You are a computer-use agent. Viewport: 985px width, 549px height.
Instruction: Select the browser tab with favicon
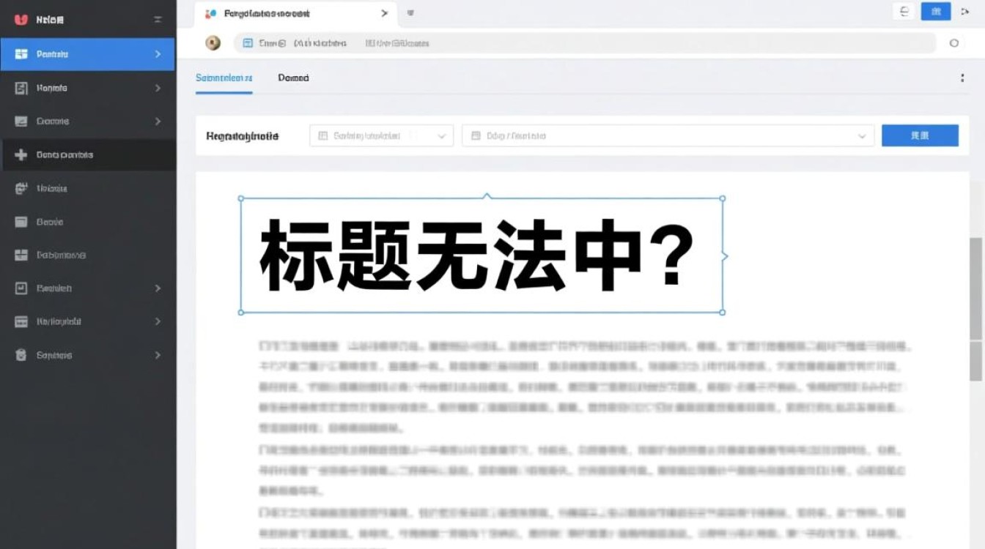[x=296, y=13]
